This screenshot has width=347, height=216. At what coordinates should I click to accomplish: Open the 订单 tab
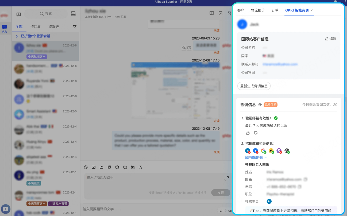click(x=275, y=10)
